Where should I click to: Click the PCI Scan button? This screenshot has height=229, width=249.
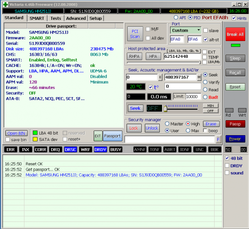tap(135, 34)
